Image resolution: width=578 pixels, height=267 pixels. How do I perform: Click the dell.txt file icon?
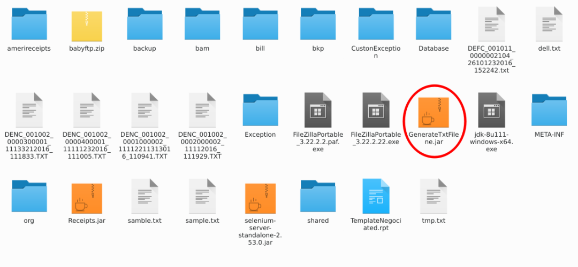click(x=549, y=24)
